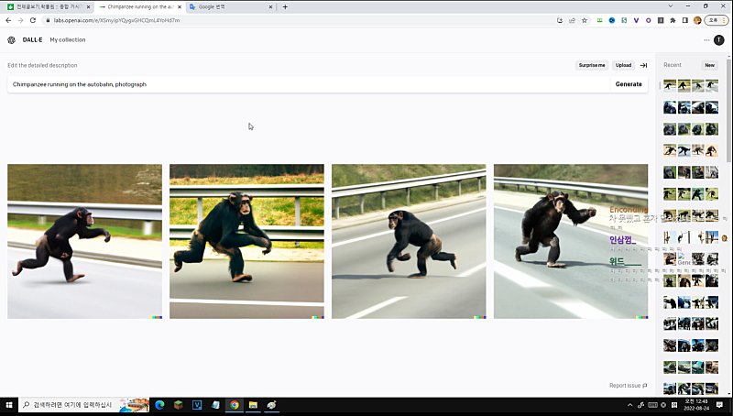Open second generated chimpanzee image by grassy guardrail
Image resolution: width=733 pixels, height=416 pixels.
(246, 241)
